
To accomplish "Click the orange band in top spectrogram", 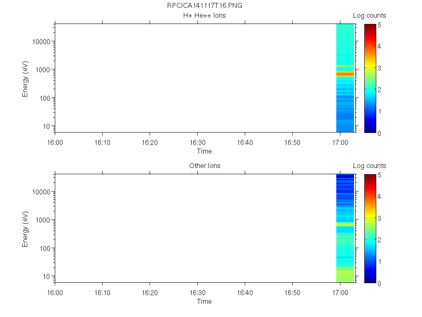I will (x=345, y=74).
